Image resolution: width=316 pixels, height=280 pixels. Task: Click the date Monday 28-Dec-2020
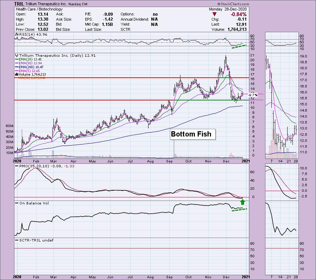pyautogui.click(x=228, y=9)
